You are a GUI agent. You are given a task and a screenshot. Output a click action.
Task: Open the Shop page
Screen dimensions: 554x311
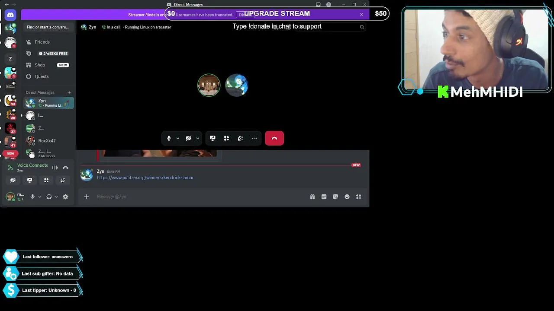[x=48, y=65]
